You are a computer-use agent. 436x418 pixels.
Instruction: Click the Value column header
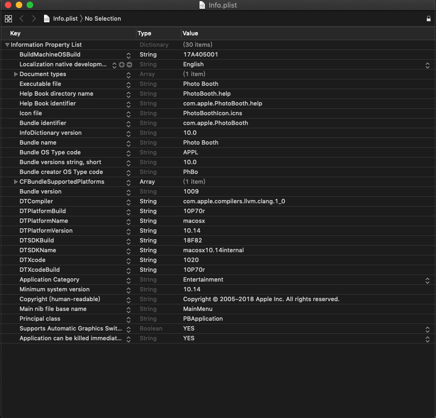[x=190, y=33]
